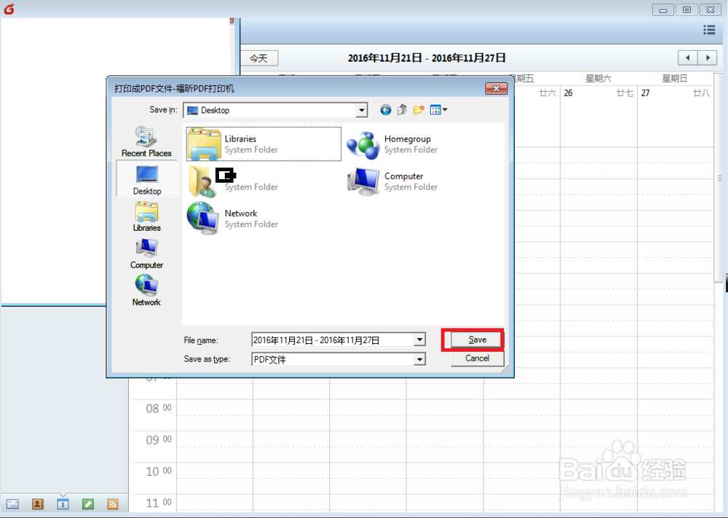This screenshot has height=518, width=728.
Task: Open the list view menu icon
Action: tap(709, 30)
